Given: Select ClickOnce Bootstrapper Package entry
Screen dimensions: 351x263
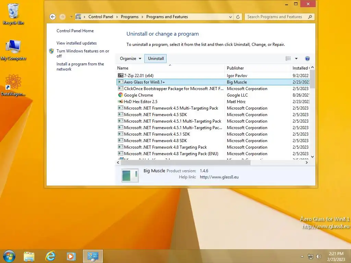Looking at the screenshot, I should [x=213, y=89].
